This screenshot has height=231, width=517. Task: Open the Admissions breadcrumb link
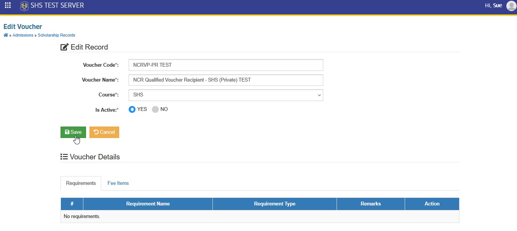(x=23, y=35)
